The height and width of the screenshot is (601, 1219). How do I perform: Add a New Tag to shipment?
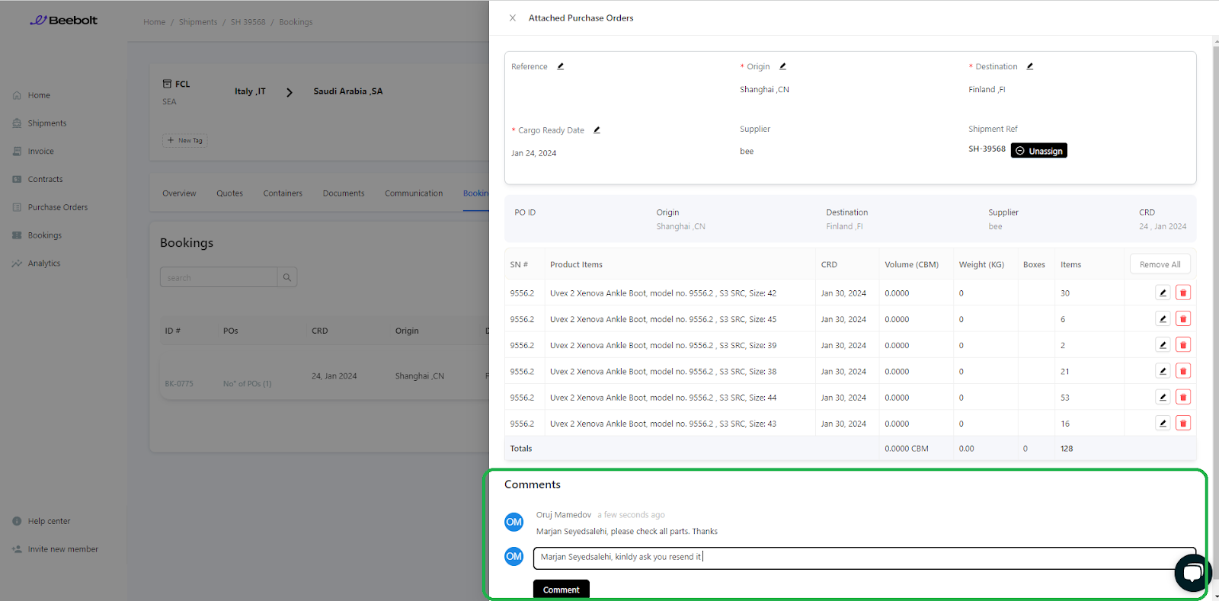pyautogui.click(x=185, y=140)
